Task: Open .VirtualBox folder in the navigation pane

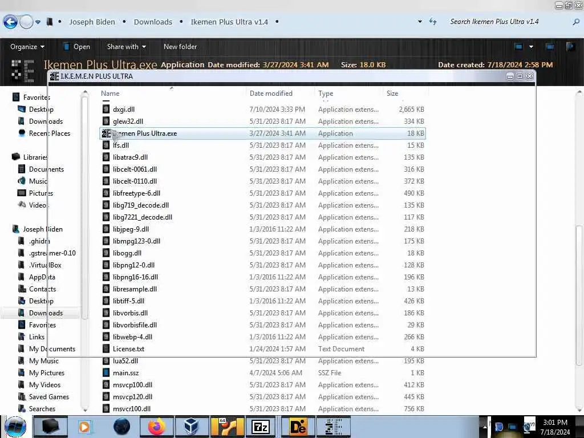Action: tap(45, 265)
